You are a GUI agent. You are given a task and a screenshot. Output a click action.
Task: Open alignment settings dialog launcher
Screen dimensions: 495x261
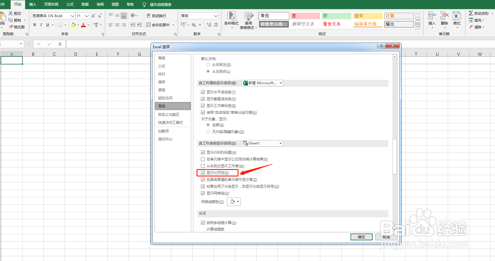click(176, 34)
